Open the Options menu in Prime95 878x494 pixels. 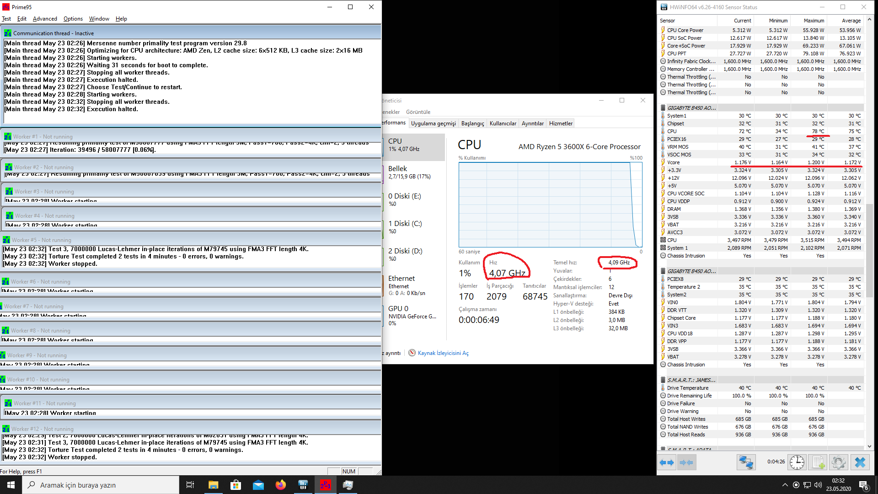(73, 19)
